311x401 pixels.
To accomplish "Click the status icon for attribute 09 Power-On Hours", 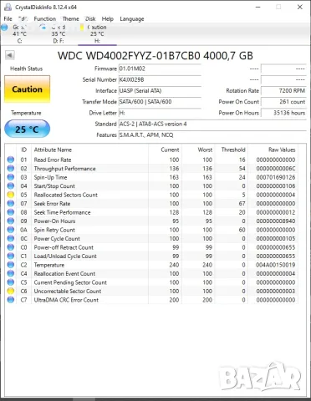I will 11,221.
